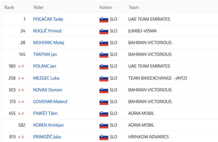
Task: Click Finkšt Tilen rider name
Action: [x=45, y=113]
